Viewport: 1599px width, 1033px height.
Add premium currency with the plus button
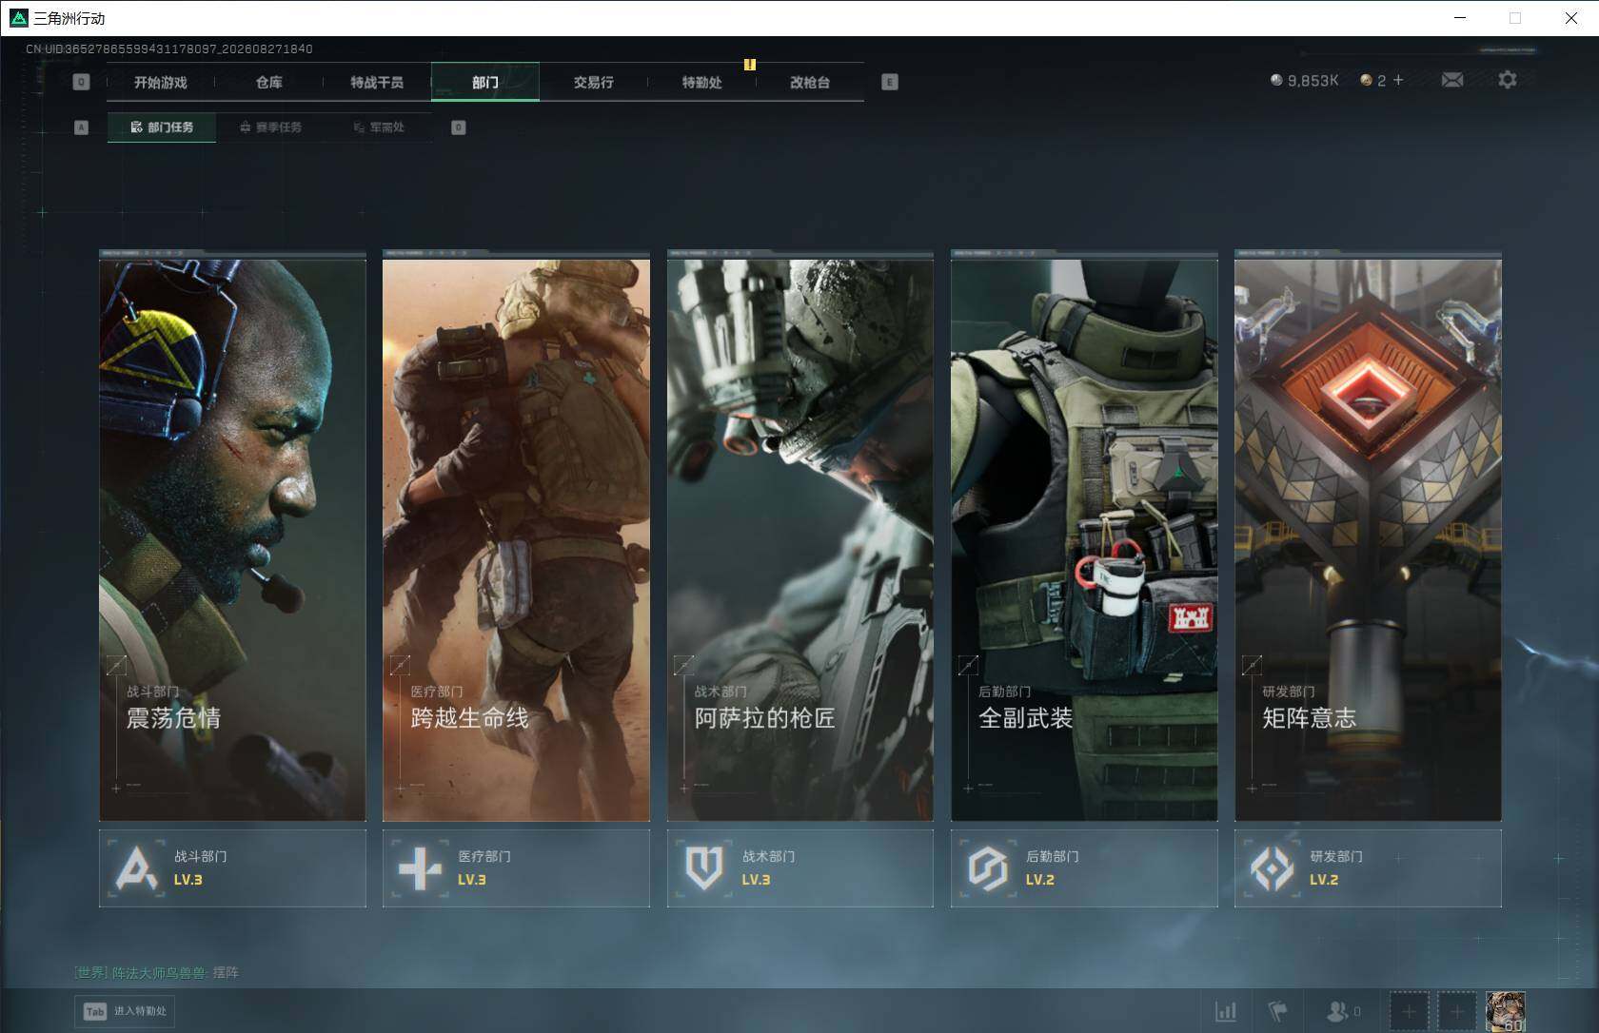[x=1398, y=80]
